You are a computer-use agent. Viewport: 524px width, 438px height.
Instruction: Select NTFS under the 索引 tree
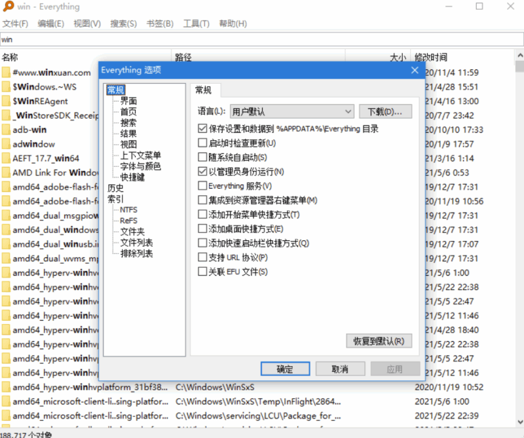coord(128,210)
